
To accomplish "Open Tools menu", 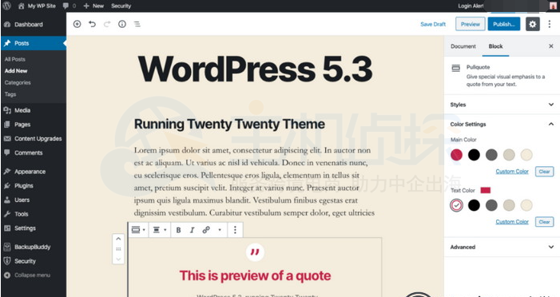I will click(34, 214).
